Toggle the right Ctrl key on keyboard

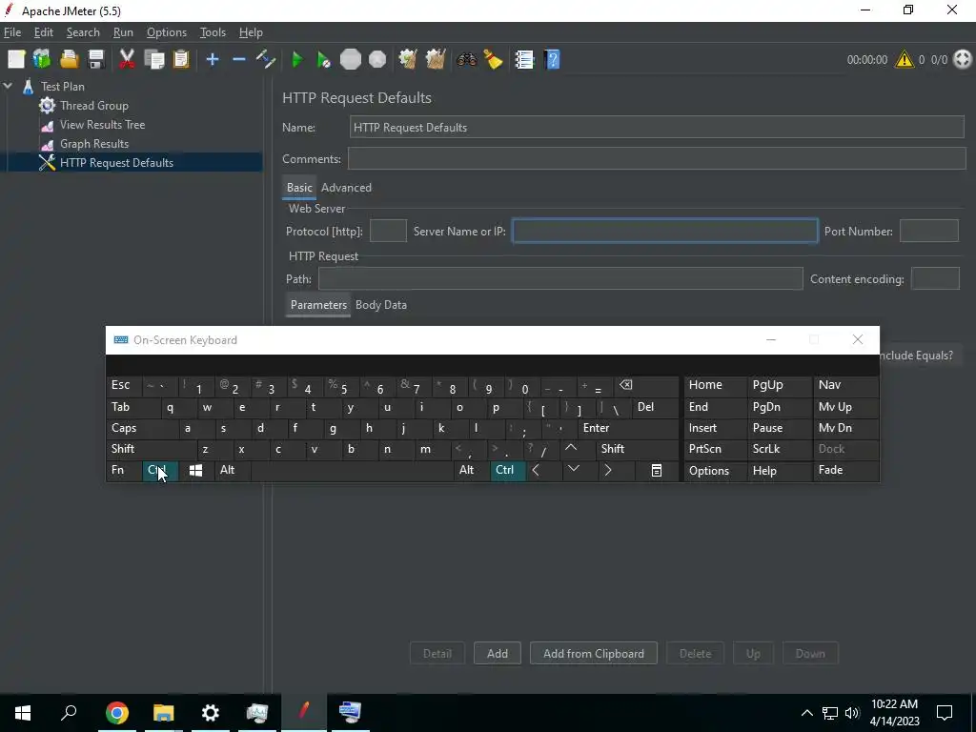507,471
